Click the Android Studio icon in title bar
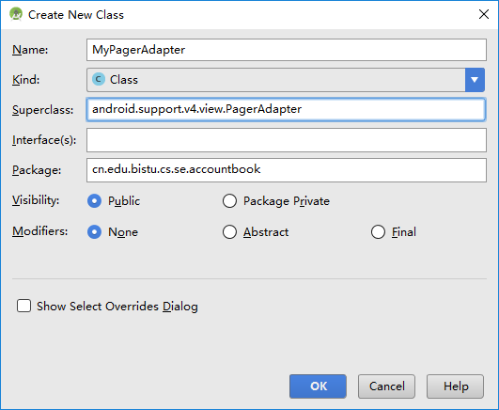The width and height of the screenshot is (499, 410). (16, 14)
